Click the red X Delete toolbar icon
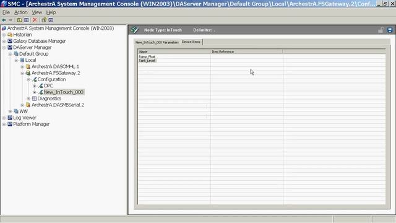This screenshot has height=223, width=396. point(35,20)
